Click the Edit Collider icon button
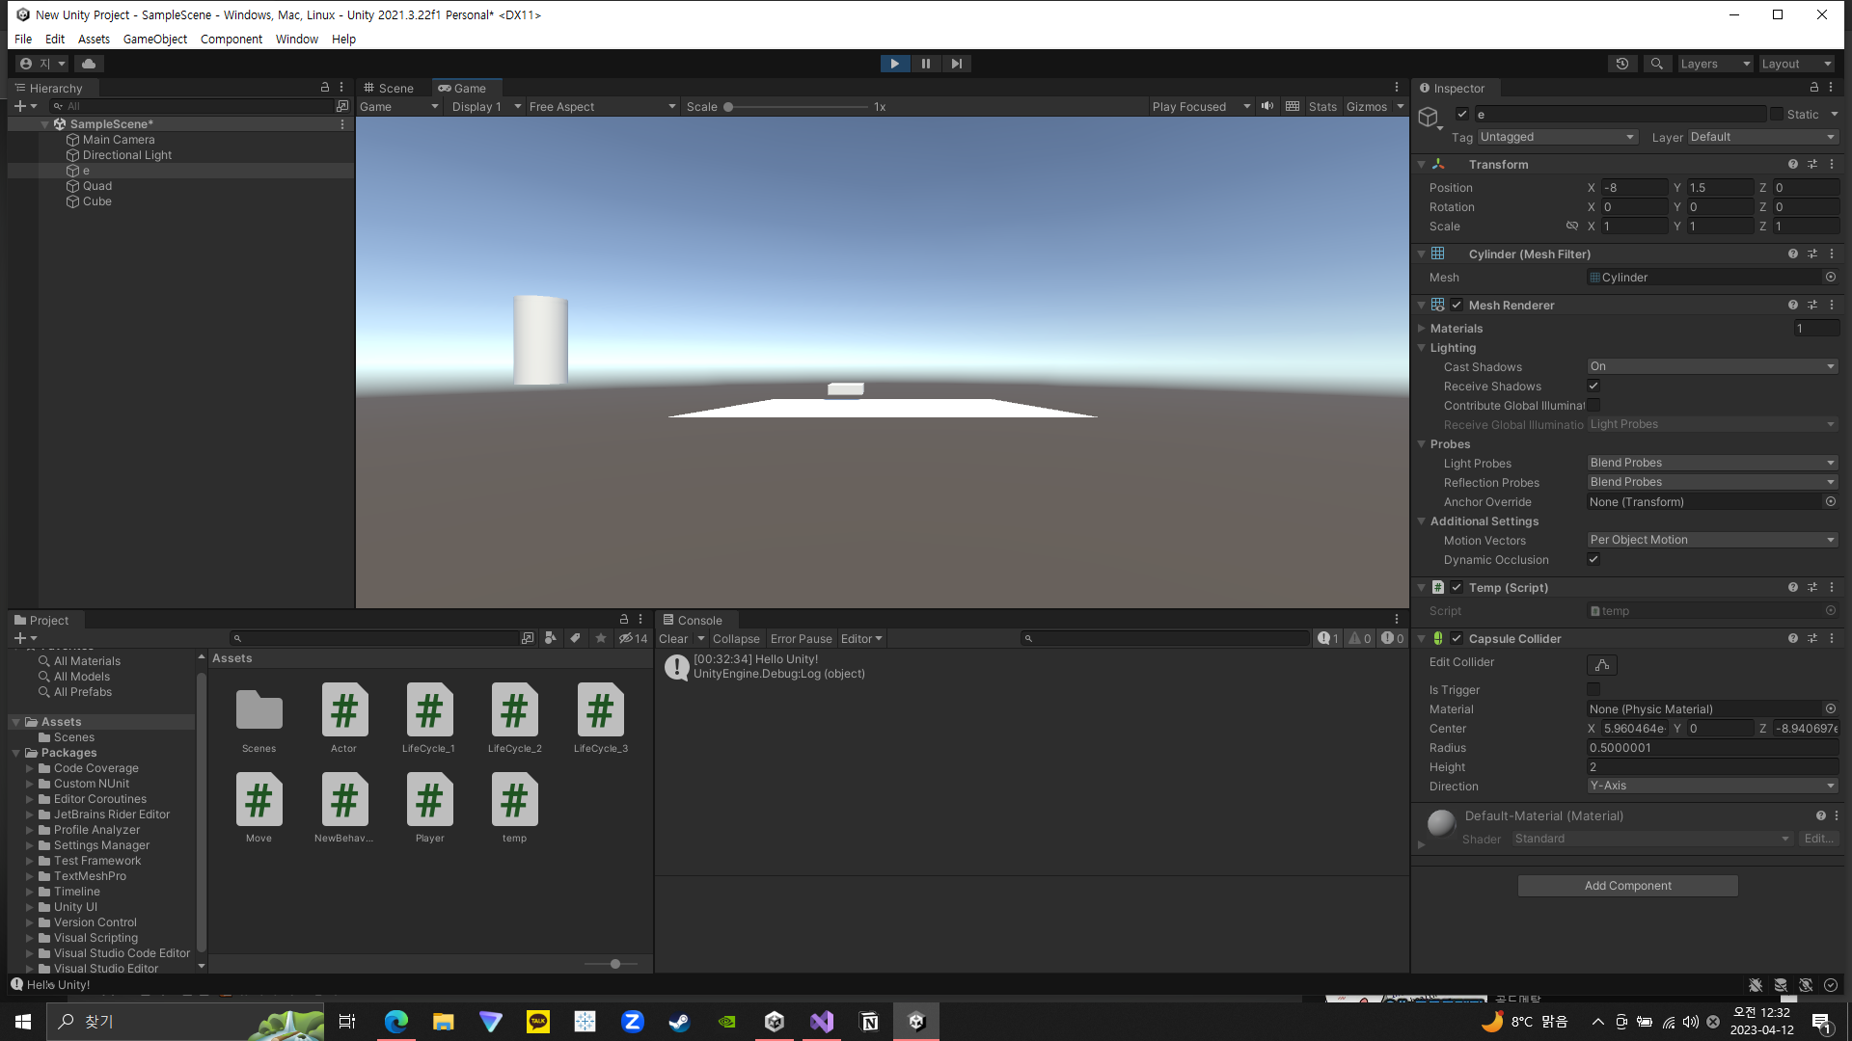Image resolution: width=1852 pixels, height=1041 pixels. [1601, 665]
